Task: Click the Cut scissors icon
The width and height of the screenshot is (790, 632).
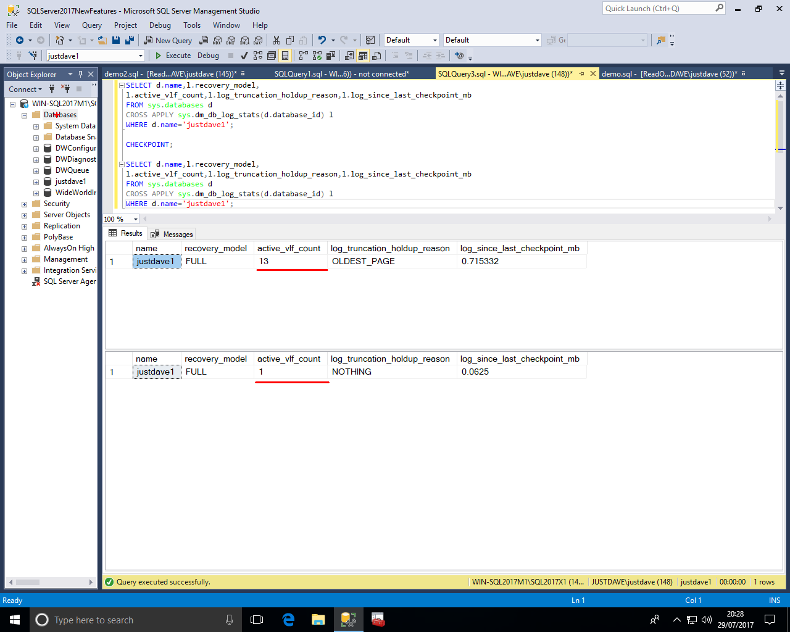Action: tap(276, 40)
